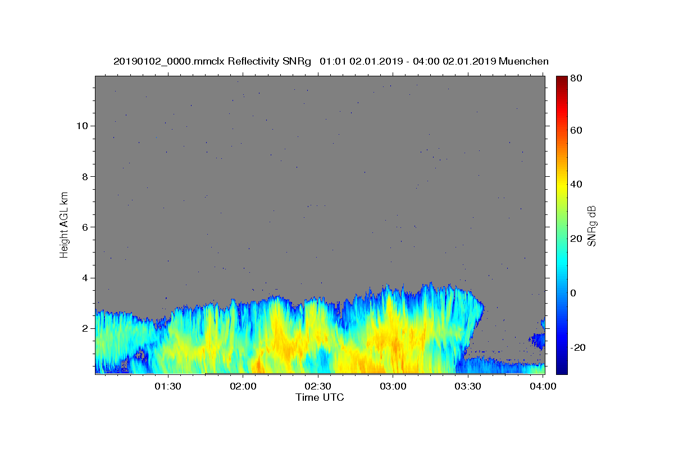The image size is (674, 449).
Task: Click the 04:00 time tick label
Action: tap(543, 386)
